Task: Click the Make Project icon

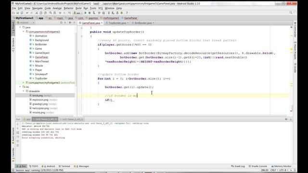Action: 69,13
